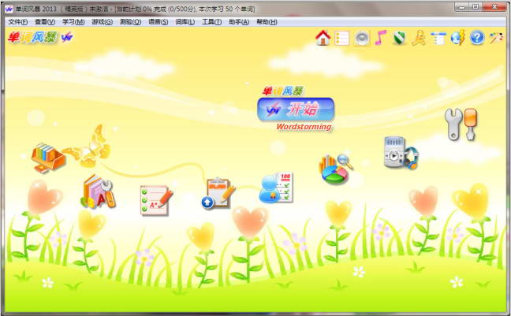Click the pink music note icon
Screen dimensions: 511x316
[381, 38]
